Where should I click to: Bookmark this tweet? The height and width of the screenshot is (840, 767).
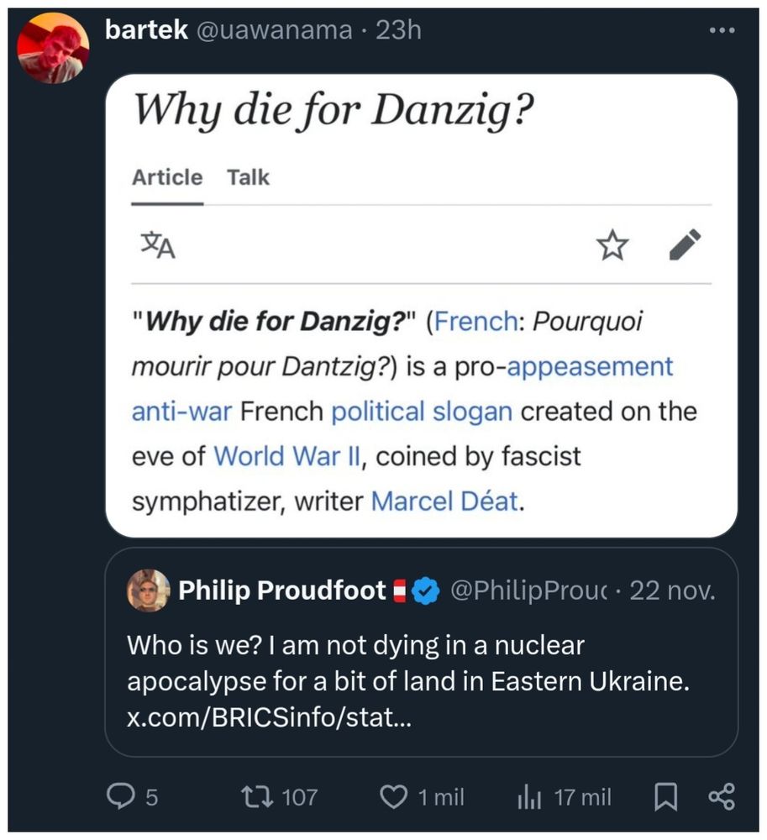(665, 795)
